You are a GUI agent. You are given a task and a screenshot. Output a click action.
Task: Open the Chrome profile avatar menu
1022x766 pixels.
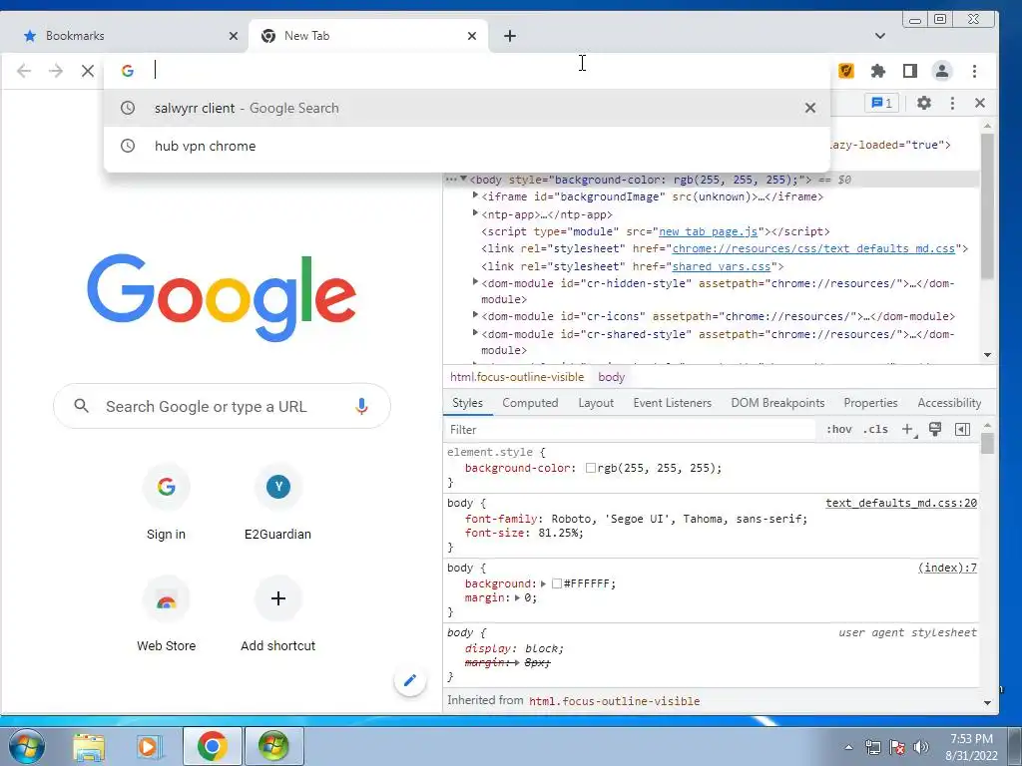click(942, 71)
